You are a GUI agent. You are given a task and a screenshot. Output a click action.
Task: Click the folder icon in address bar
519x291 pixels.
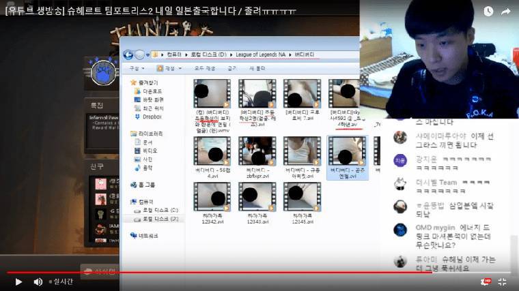pyautogui.click(x=154, y=55)
